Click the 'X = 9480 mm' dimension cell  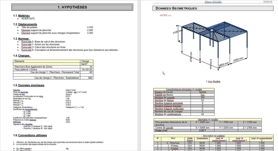[x=202, y=122]
